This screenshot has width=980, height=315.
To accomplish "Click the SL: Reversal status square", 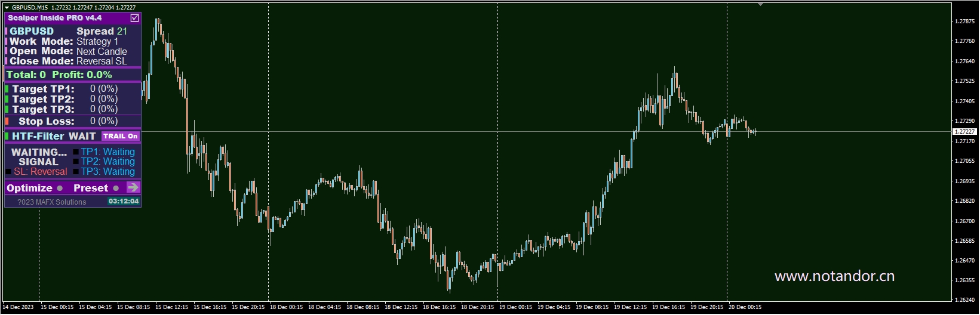I will (8, 172).
